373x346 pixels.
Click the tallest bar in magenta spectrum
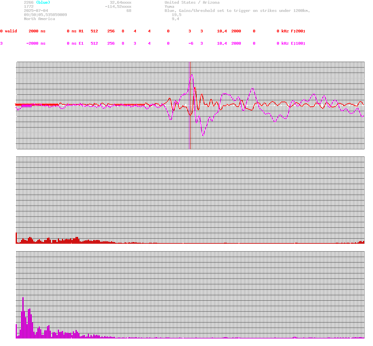pyautogui.click(x=23, y=318)
